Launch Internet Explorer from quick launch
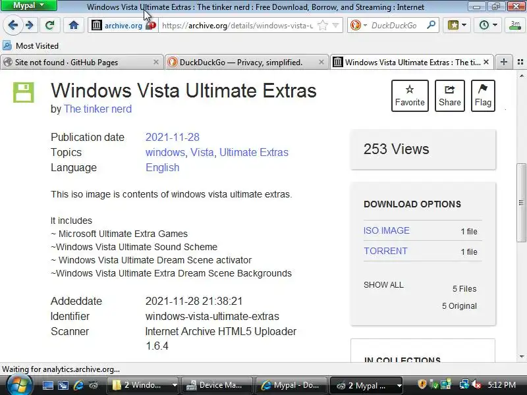This screenshot has width=527, height=395. pos(78,385)
